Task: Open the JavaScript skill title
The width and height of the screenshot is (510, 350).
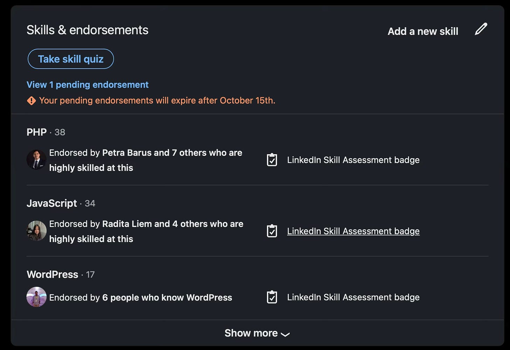Action: (52, 203)
